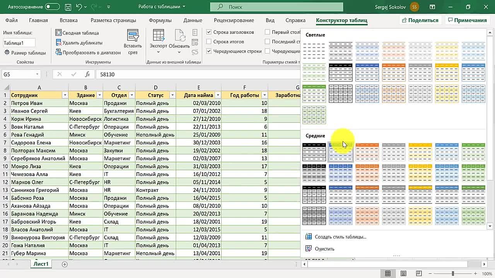Open the Здание column filter dropdown
This screenshot has width=495, height=278.
click(x=99, y=95)
